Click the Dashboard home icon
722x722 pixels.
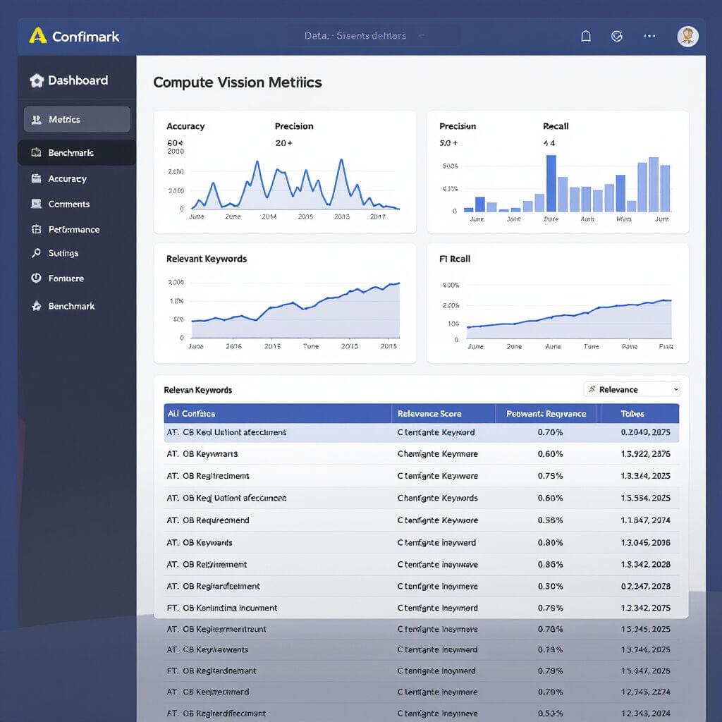pos(37,80)
